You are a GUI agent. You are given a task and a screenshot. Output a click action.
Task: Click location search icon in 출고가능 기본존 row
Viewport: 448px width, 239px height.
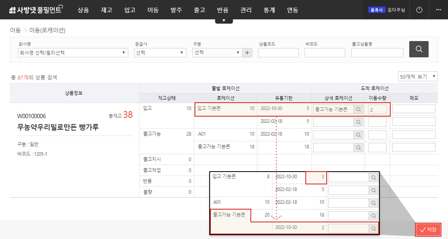click(x=358, y=148)
